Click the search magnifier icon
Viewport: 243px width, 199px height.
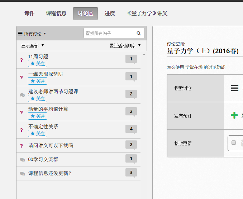[139, 34]
